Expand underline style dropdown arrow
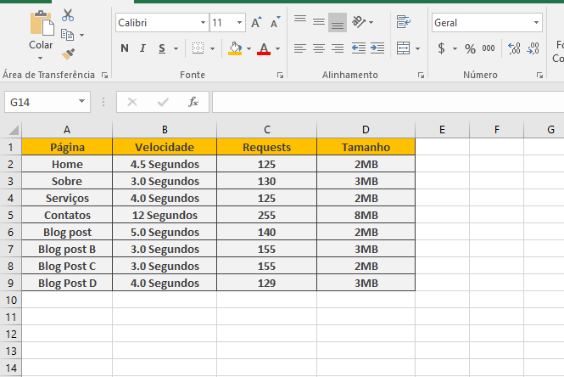This screenshot has height=377, width=564. tap(176, 48)
